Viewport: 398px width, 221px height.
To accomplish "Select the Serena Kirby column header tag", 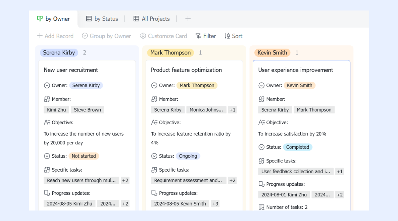I will pos(59,53).
